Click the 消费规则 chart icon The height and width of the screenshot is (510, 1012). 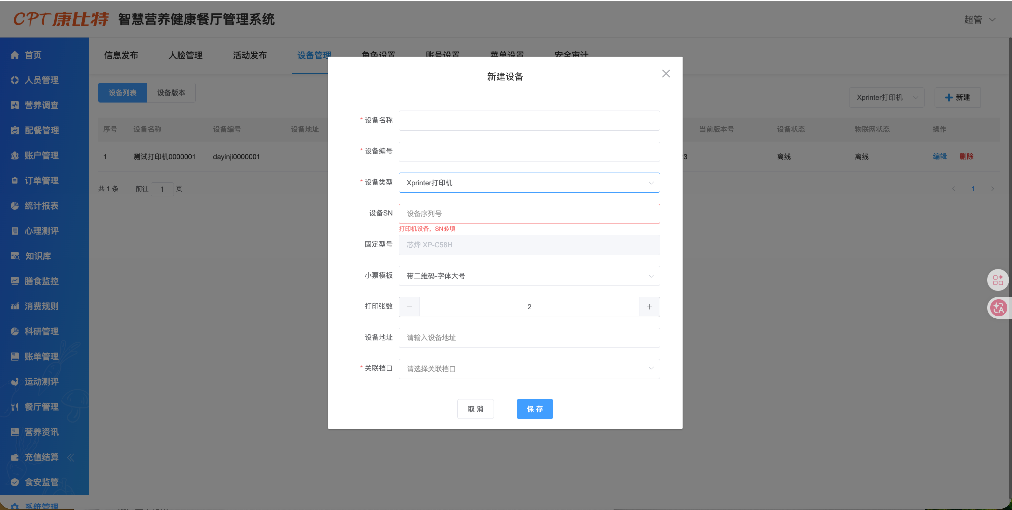[x=14, y=307]
